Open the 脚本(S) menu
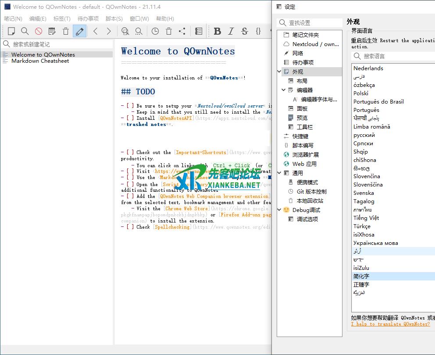 (x=114, y=19)
